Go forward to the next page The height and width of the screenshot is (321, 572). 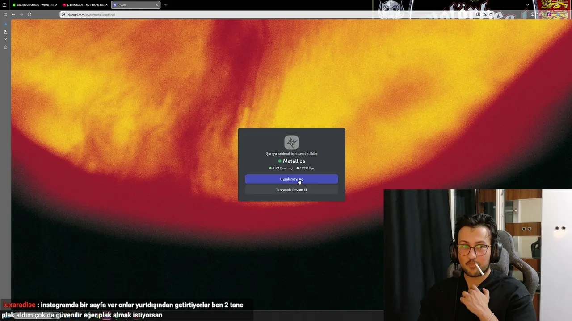coord(21,14)
